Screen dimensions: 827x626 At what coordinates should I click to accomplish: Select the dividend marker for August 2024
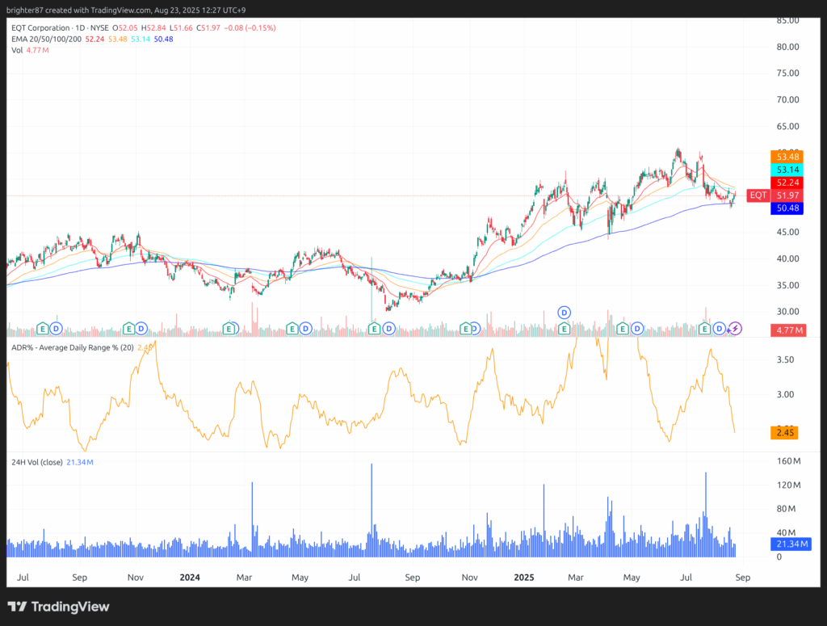point(388,329)
